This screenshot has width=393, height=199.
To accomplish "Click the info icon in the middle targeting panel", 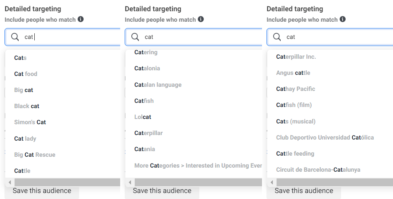I will click(201, 19).
